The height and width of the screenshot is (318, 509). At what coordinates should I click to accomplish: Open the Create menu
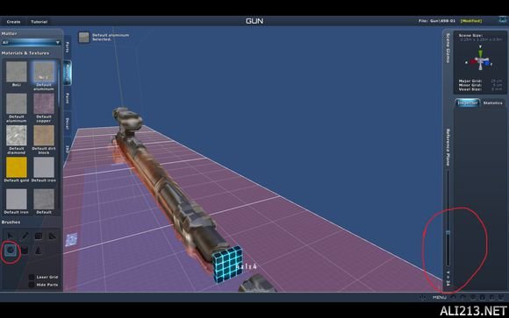coord(14,22)
